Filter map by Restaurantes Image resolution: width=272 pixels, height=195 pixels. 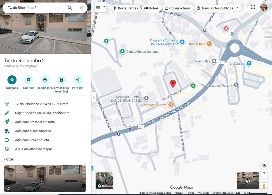coord(126,8)
